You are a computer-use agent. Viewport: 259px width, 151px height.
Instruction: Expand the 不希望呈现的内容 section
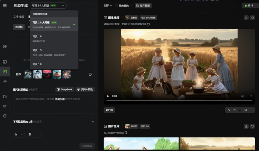click(x=93, y=122)
